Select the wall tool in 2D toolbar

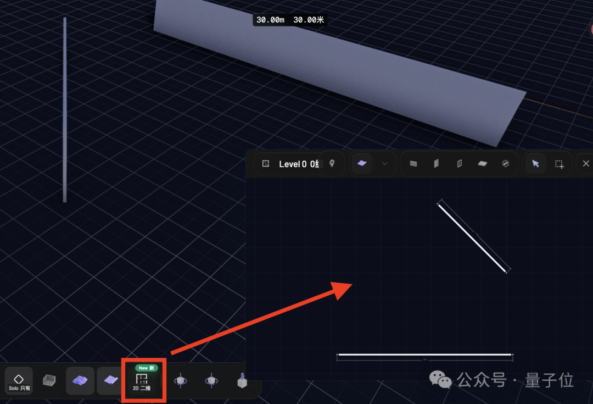coord(437,164)
